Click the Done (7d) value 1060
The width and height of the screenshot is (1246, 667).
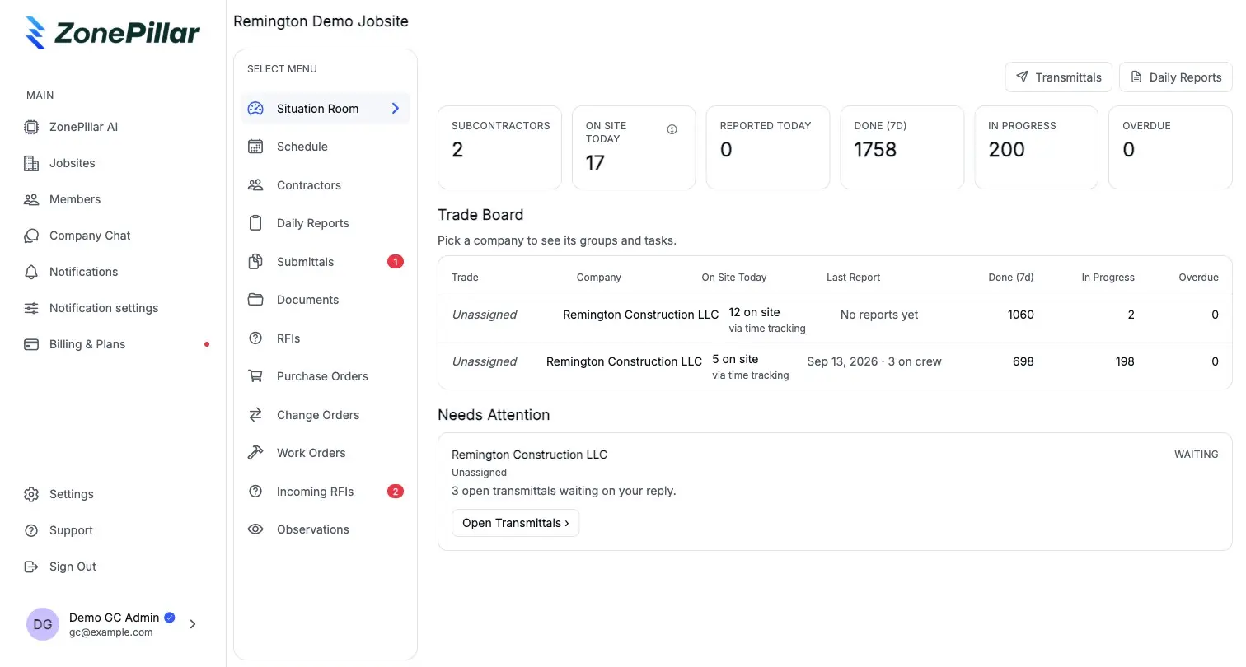(x=1021, y=315)
